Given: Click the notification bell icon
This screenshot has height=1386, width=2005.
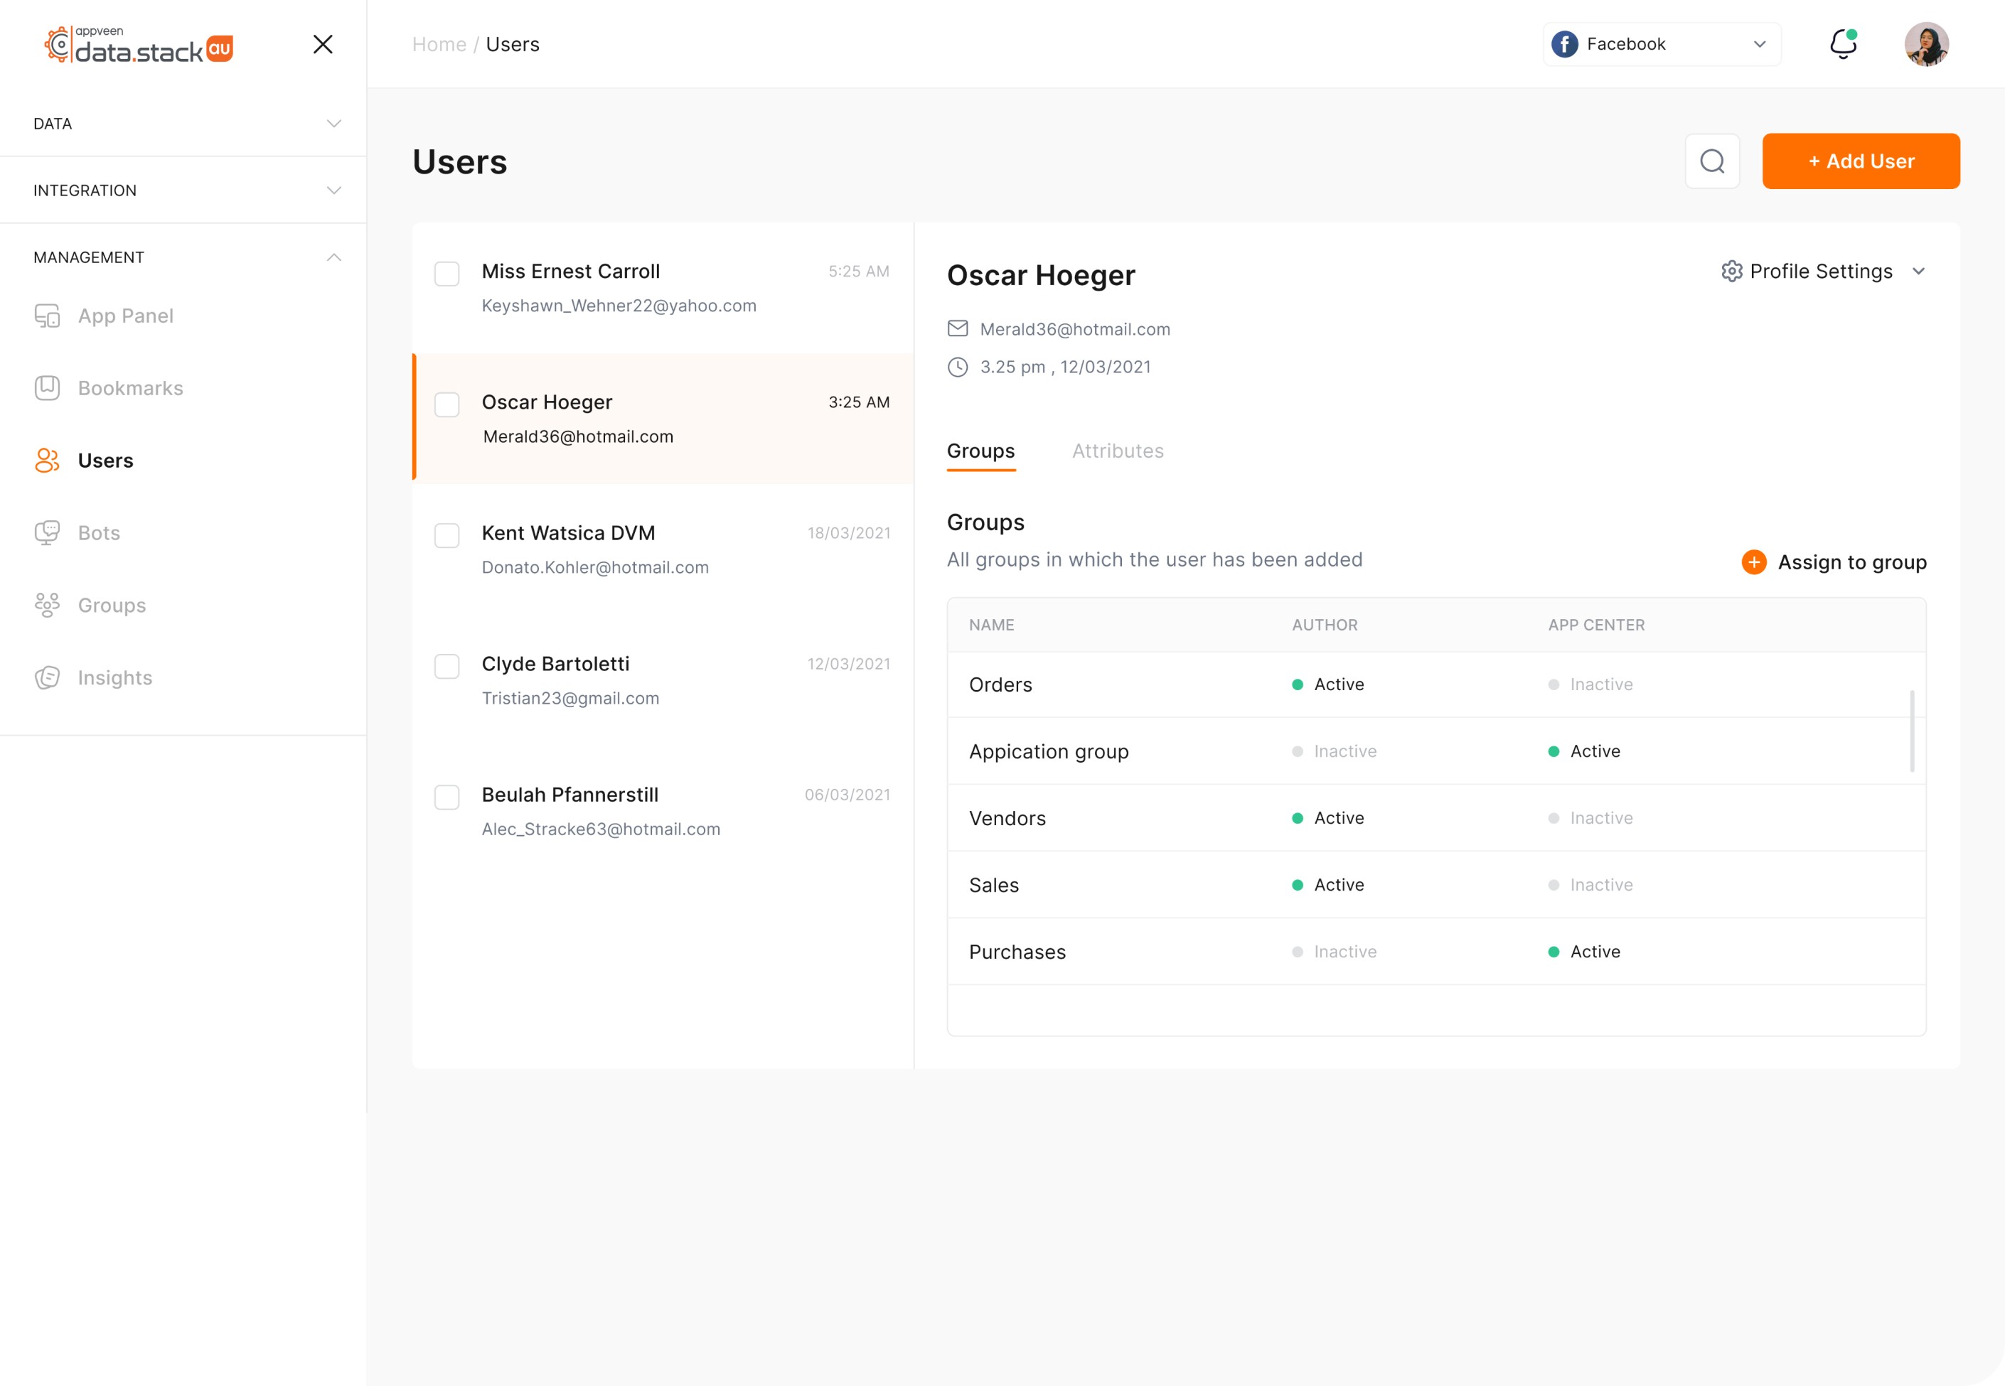Looking at the screenshot, I should [x=1842, y=43].
